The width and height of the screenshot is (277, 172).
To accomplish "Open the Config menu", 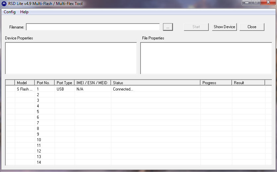I will (10, 12).
